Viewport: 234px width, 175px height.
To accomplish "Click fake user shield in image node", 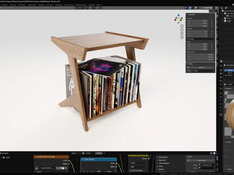I will click(x=57, y=168).
